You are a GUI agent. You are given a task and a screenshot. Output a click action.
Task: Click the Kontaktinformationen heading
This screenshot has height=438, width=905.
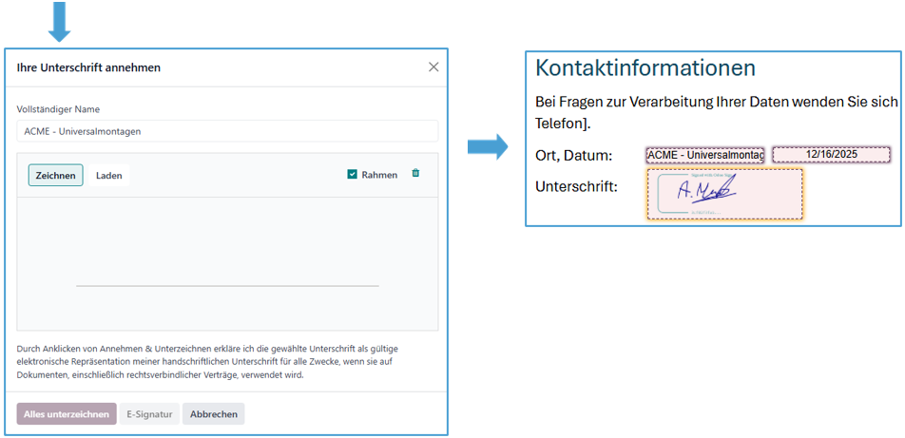(x=645, y=68)
